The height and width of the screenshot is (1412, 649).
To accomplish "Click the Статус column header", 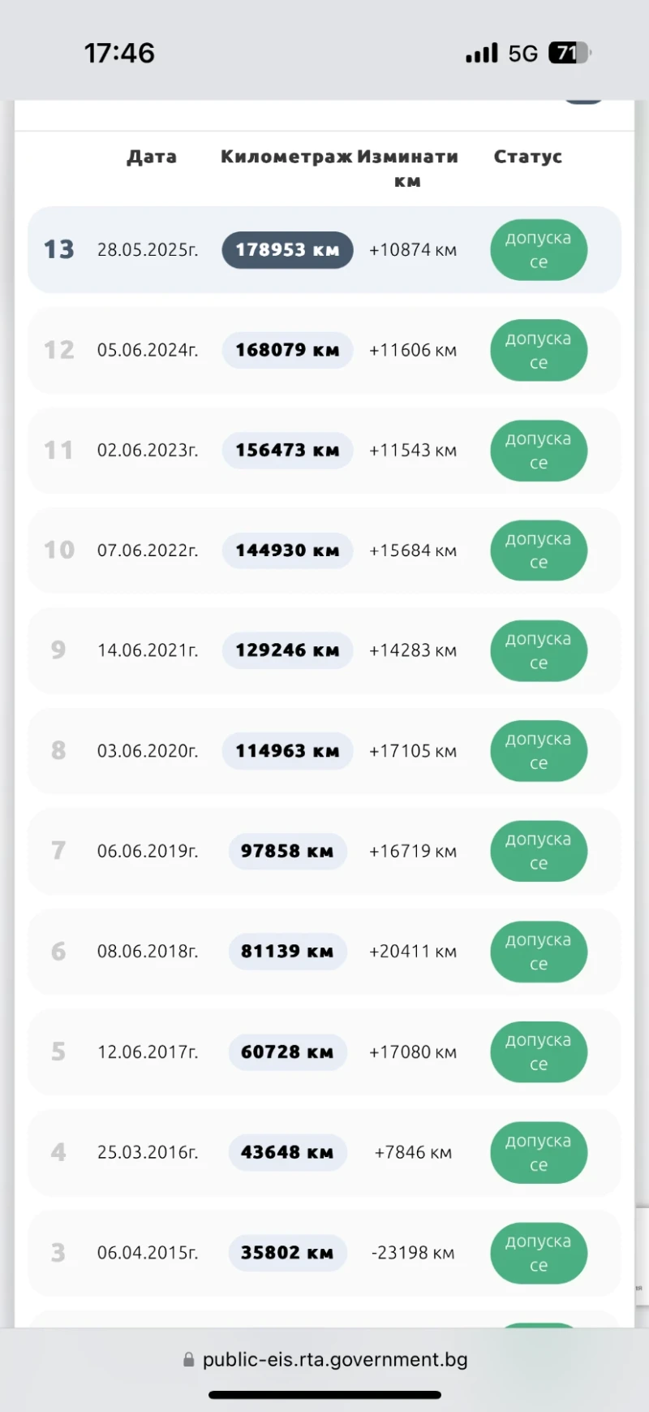I will 528,157.
